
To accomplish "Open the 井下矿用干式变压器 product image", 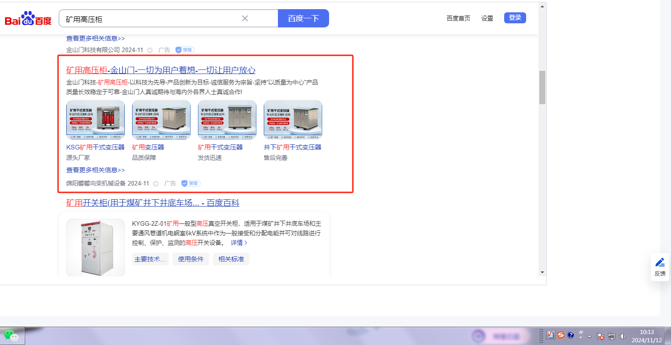I will pyautogui.click(x=293, y=120).
